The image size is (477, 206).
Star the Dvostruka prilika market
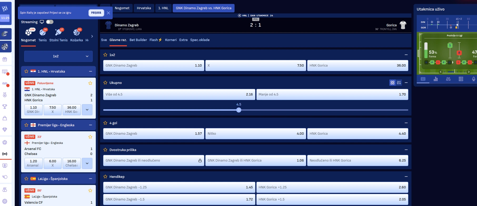[x=105, y=150]
